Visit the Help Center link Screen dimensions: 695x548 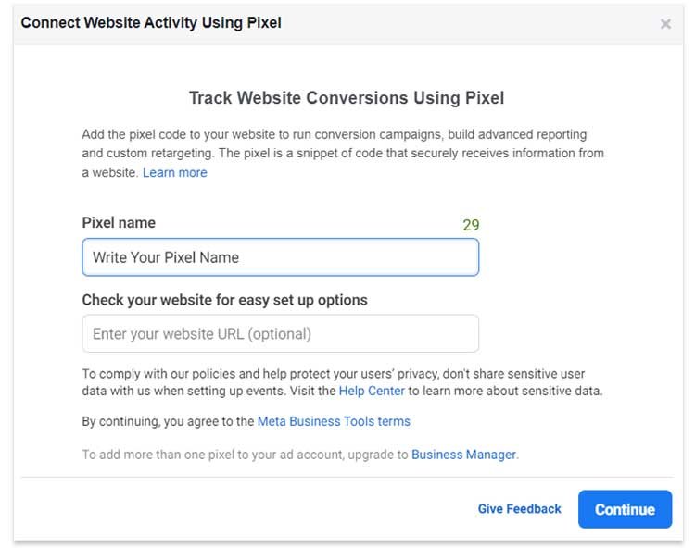click(372, 391)
